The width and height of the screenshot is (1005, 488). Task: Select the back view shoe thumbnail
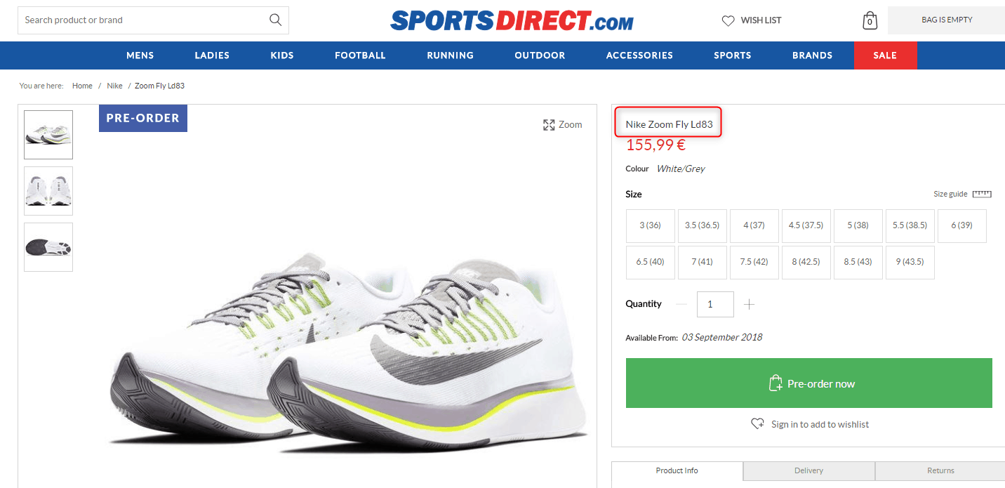(x=48, y=191)
